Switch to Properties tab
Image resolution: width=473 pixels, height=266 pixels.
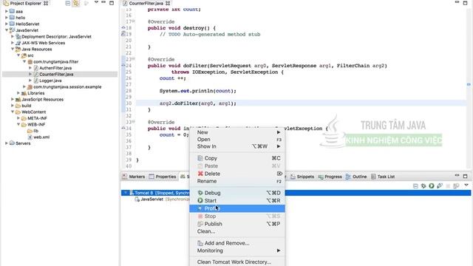click(x=163, y=177)
